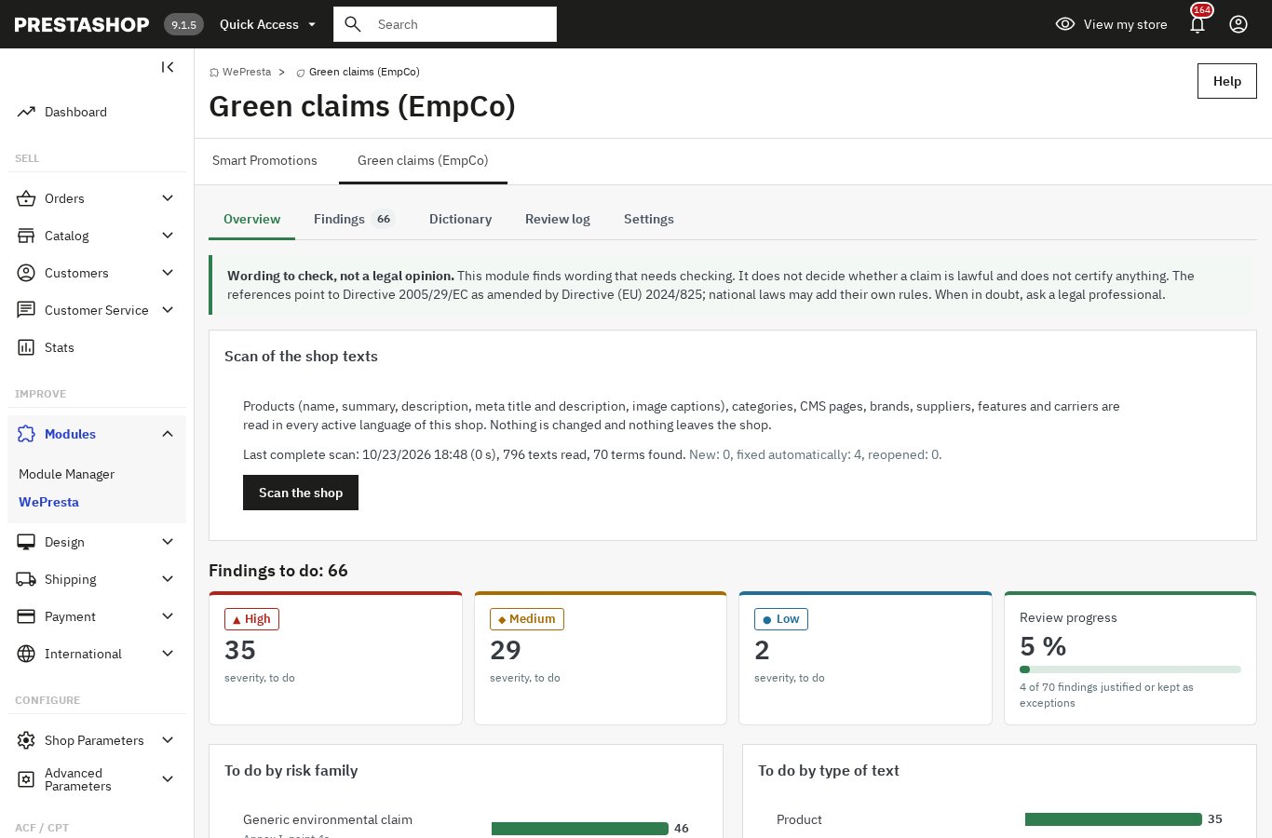Expand the Orders submenu chevron

168,198
